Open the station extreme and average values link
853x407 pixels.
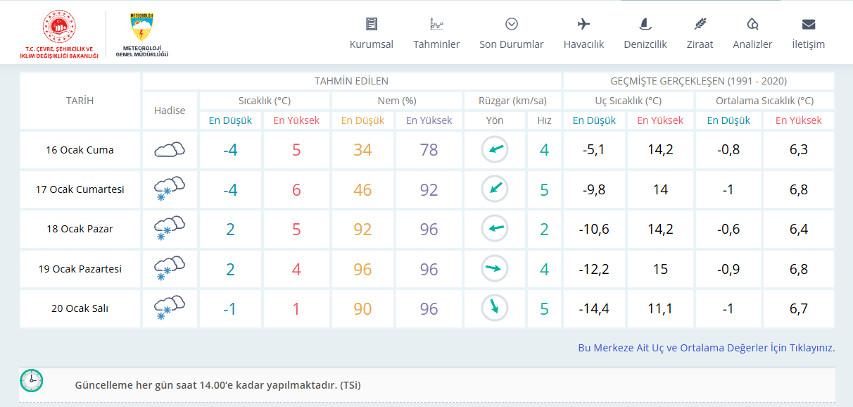pos(706,348)
